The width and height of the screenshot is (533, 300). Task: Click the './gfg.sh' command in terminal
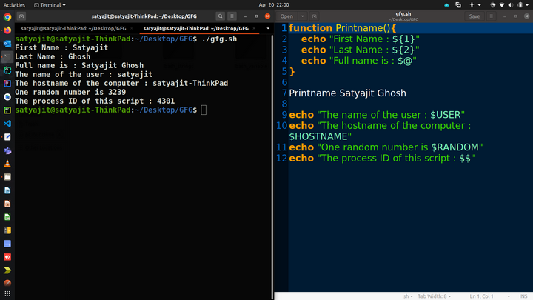pos(219,39)
